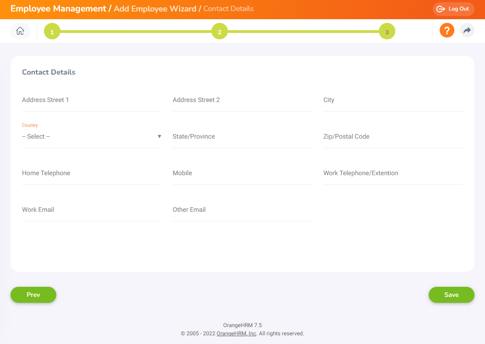Focus the Address Street 2 field
This screenshot has height=344, width=485.
[242, 101]
